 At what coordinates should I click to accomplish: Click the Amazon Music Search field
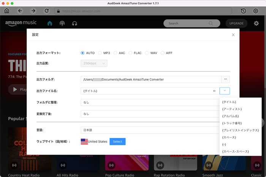[192, 23]
